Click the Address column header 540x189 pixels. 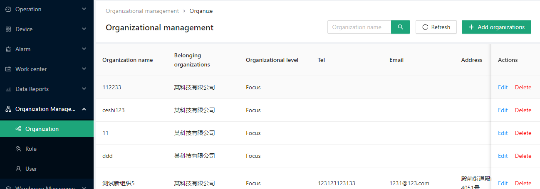pyautogui.click(x=472, y=60)
